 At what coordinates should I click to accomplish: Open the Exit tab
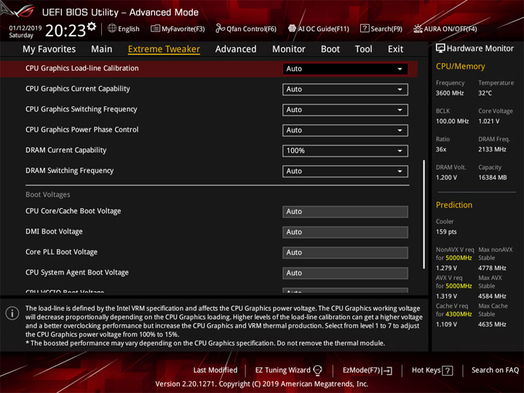pos(395,49)
